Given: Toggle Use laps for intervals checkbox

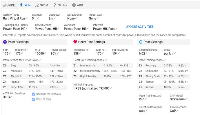Looking at the screenshot, I should click(x=33, y=94).
